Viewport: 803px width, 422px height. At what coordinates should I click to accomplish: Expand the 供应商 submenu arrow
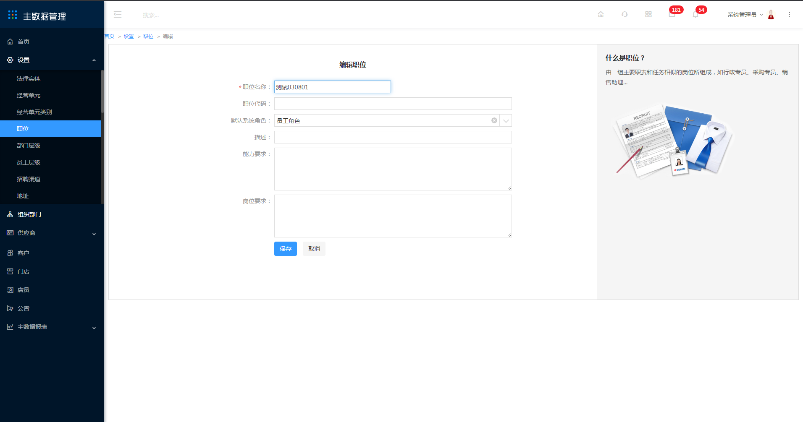point(94,234)
